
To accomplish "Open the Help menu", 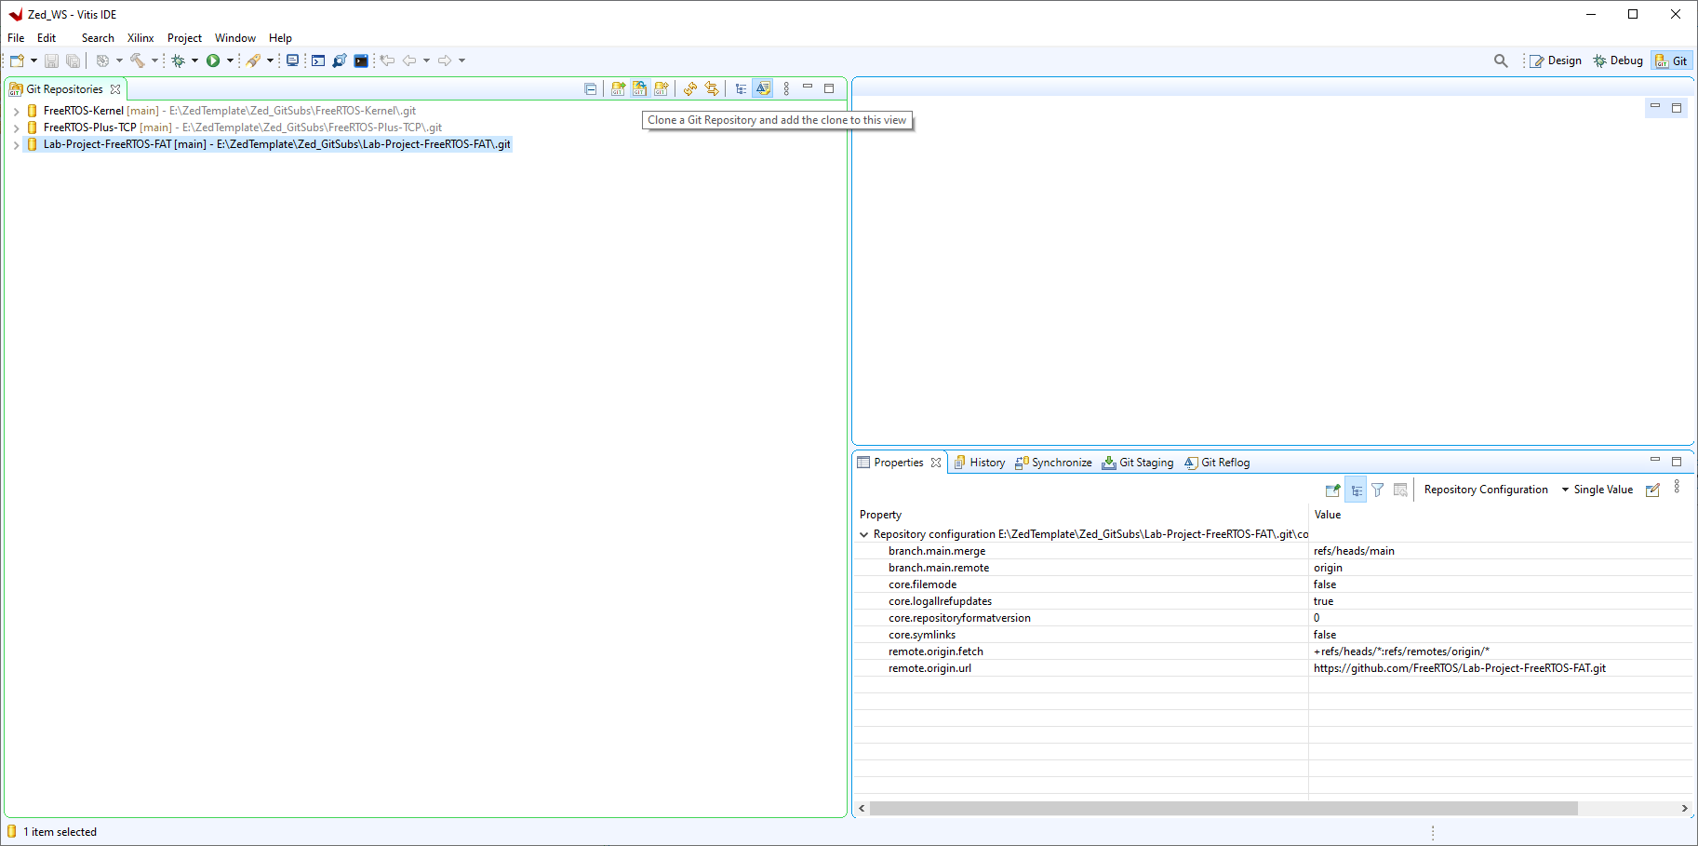I will (280, 38).
